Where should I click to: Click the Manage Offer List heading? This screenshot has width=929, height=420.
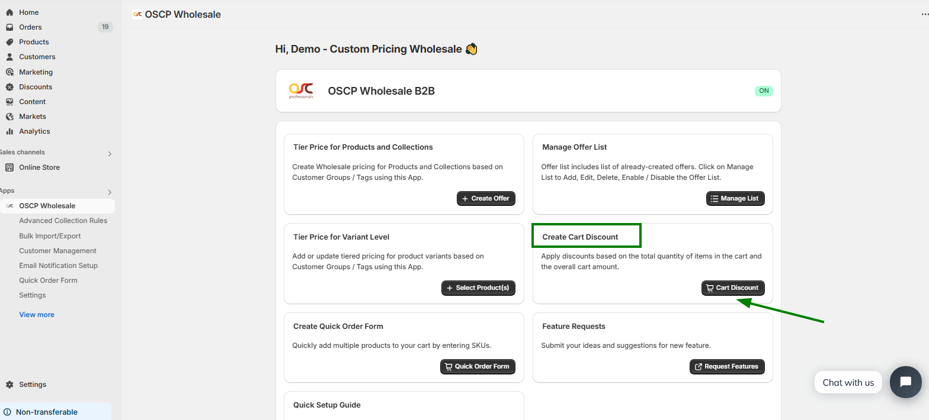coord(575,147)
